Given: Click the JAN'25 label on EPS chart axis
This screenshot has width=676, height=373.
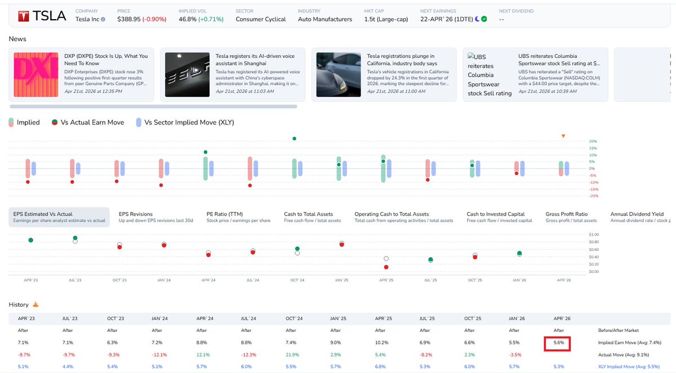Looking at the screenshot, I should pos(343,280).
